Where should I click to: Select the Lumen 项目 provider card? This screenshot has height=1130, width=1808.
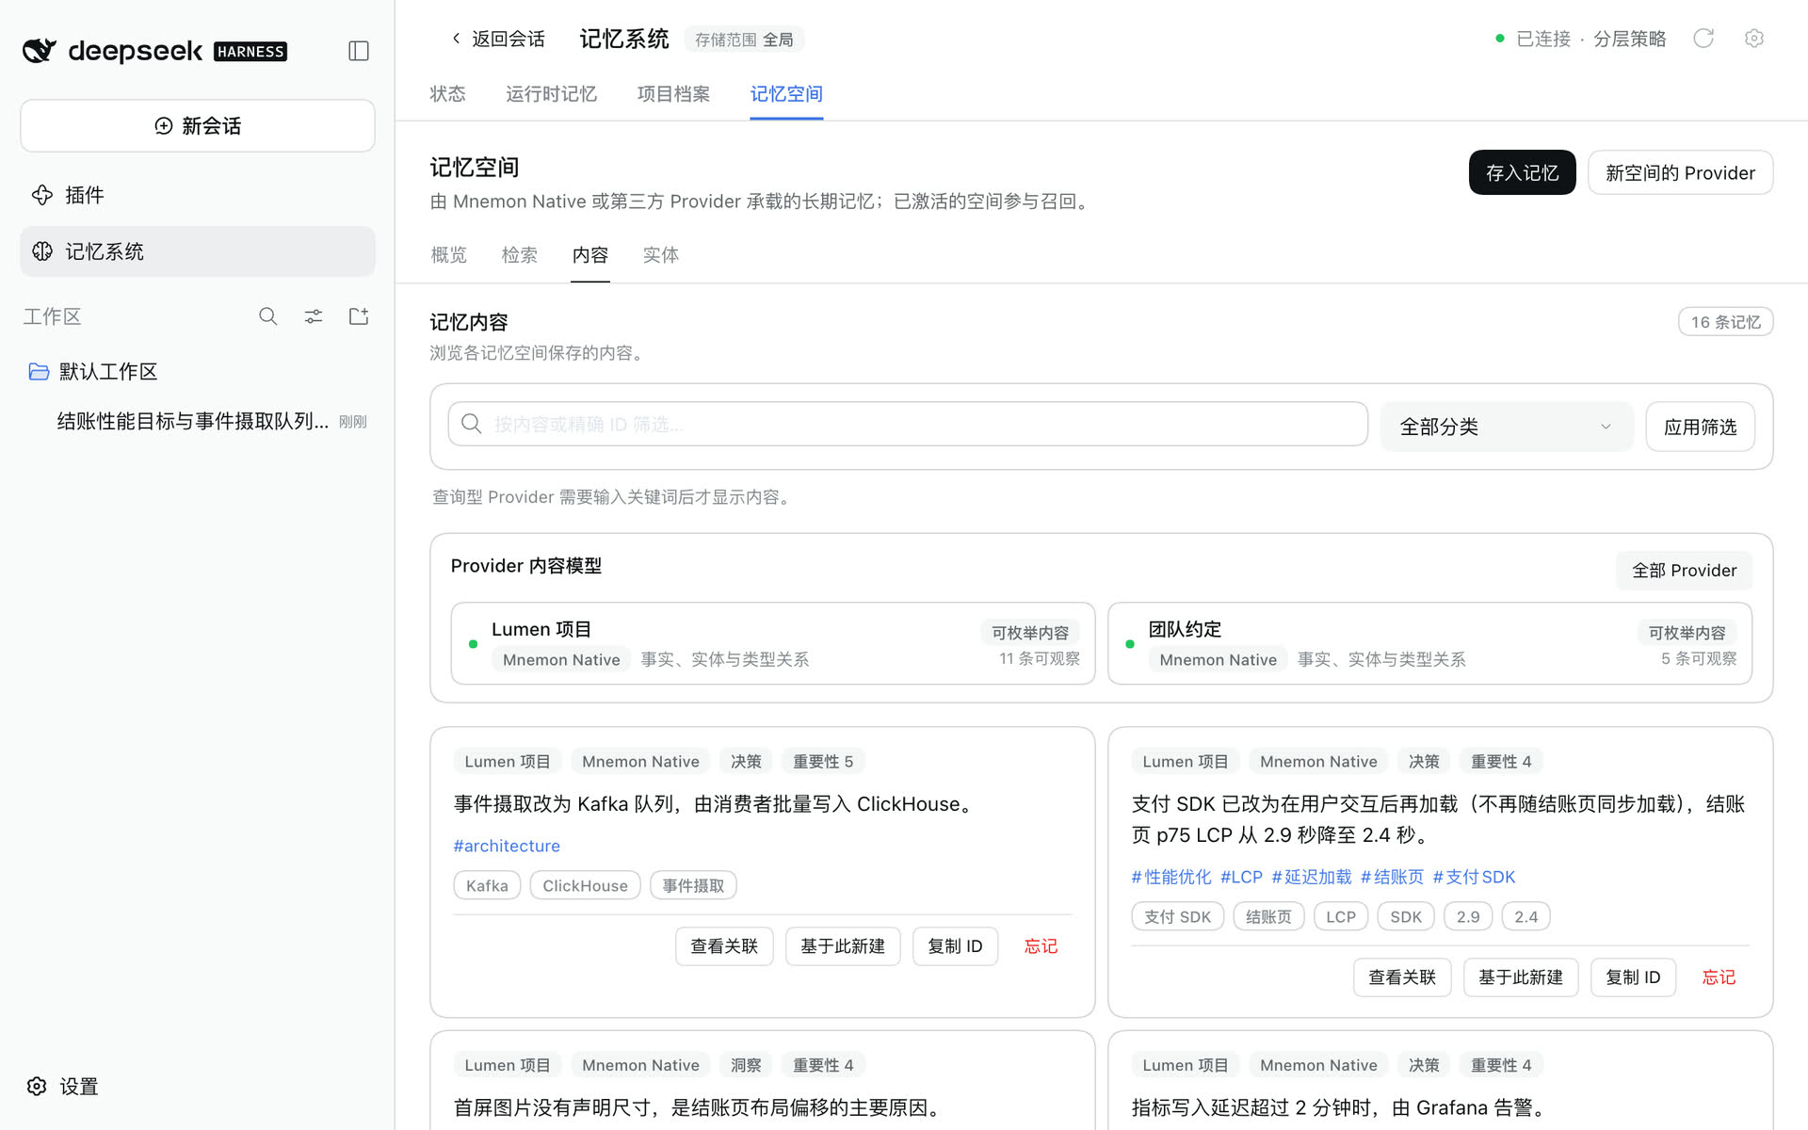tap(772, 643)
